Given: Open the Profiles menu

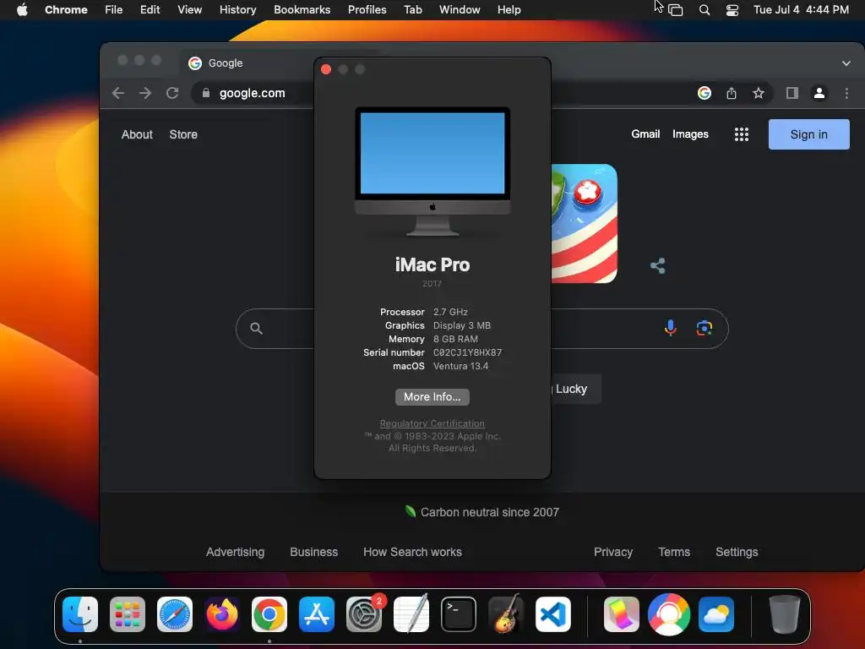Looking at the screenshot, I should (x=367, y=9).
